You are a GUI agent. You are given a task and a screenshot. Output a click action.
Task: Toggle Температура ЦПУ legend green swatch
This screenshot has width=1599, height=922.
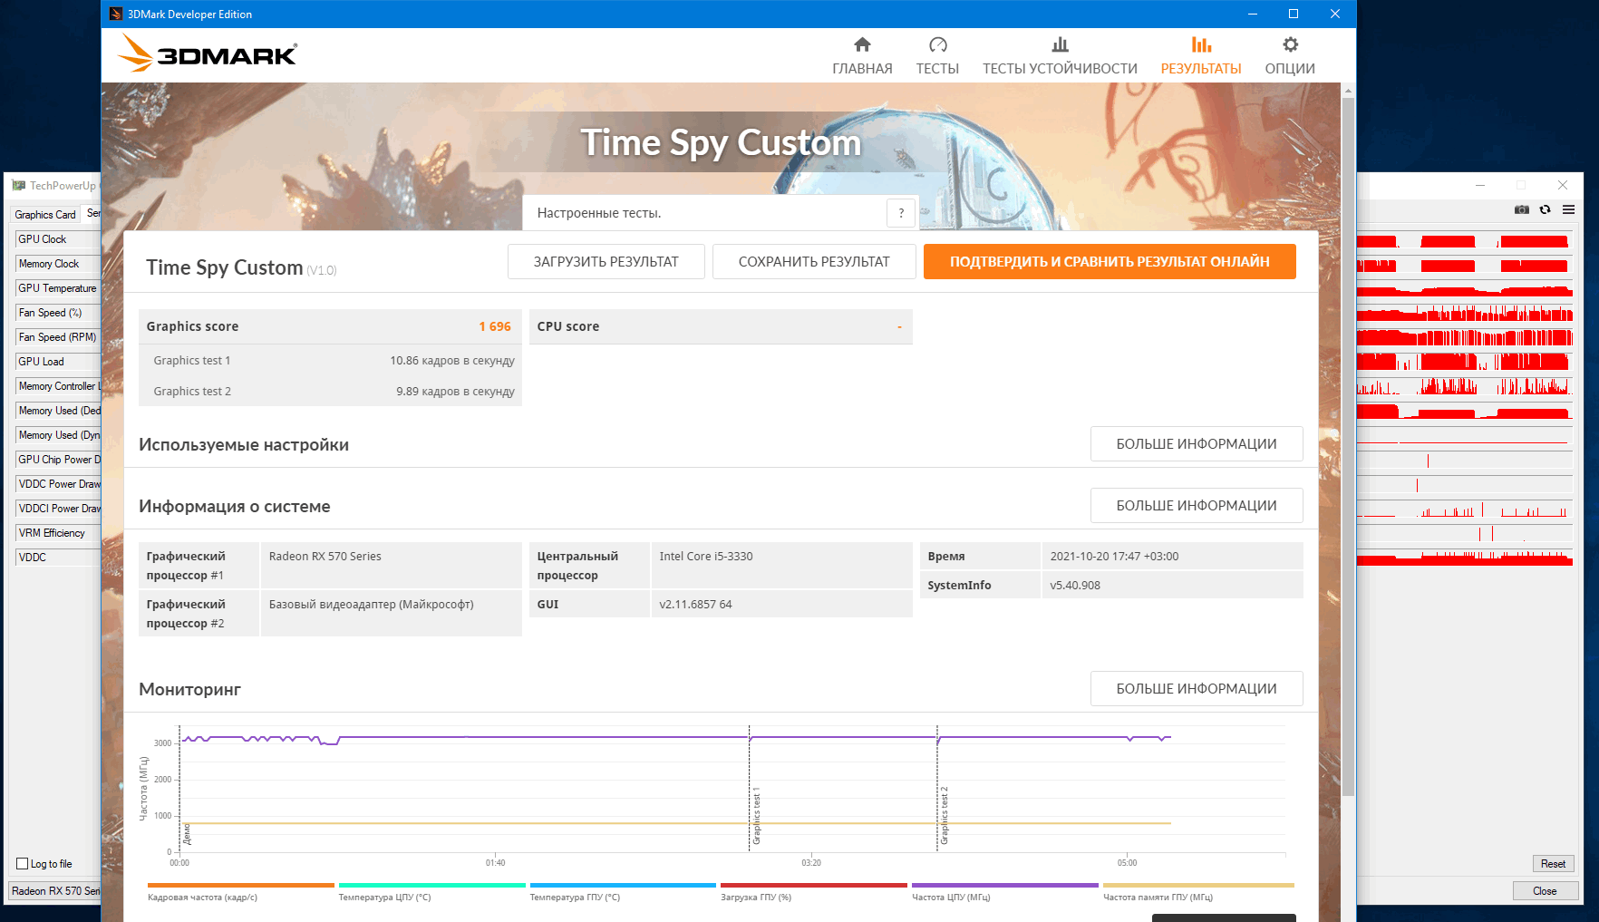coord(431,885)
